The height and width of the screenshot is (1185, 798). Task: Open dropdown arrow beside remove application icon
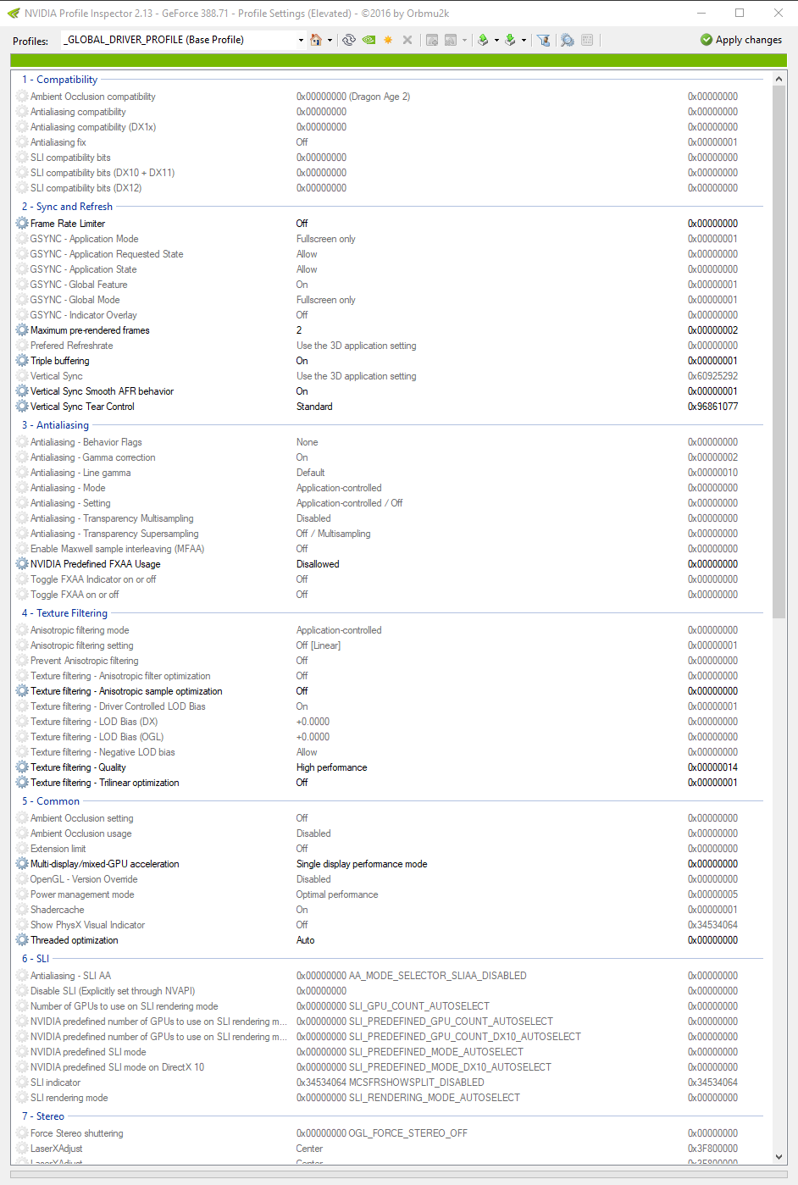pos(464,40)
